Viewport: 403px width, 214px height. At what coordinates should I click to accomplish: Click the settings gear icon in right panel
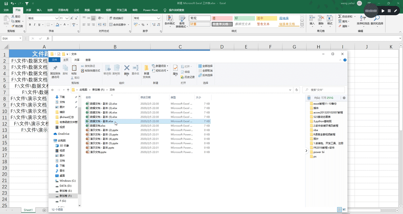(344, 98)
